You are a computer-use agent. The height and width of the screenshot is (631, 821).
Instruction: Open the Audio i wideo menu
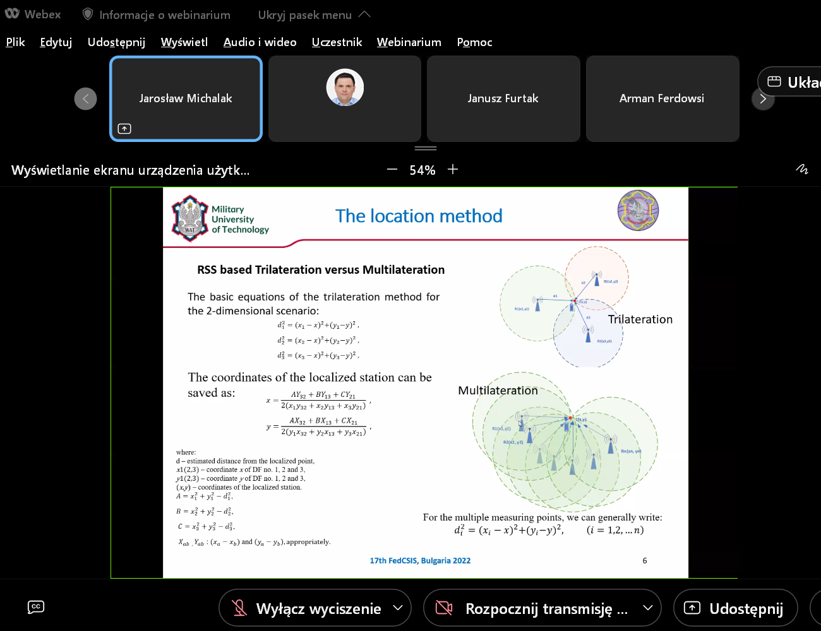point(260,42)
